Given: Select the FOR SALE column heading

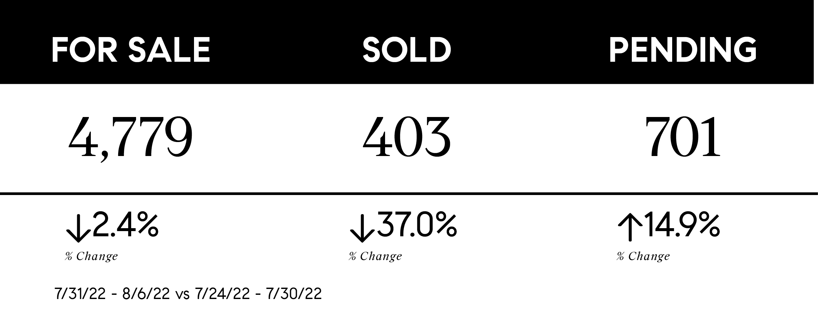Looking at the screenshot, I should tap(131, 50).
